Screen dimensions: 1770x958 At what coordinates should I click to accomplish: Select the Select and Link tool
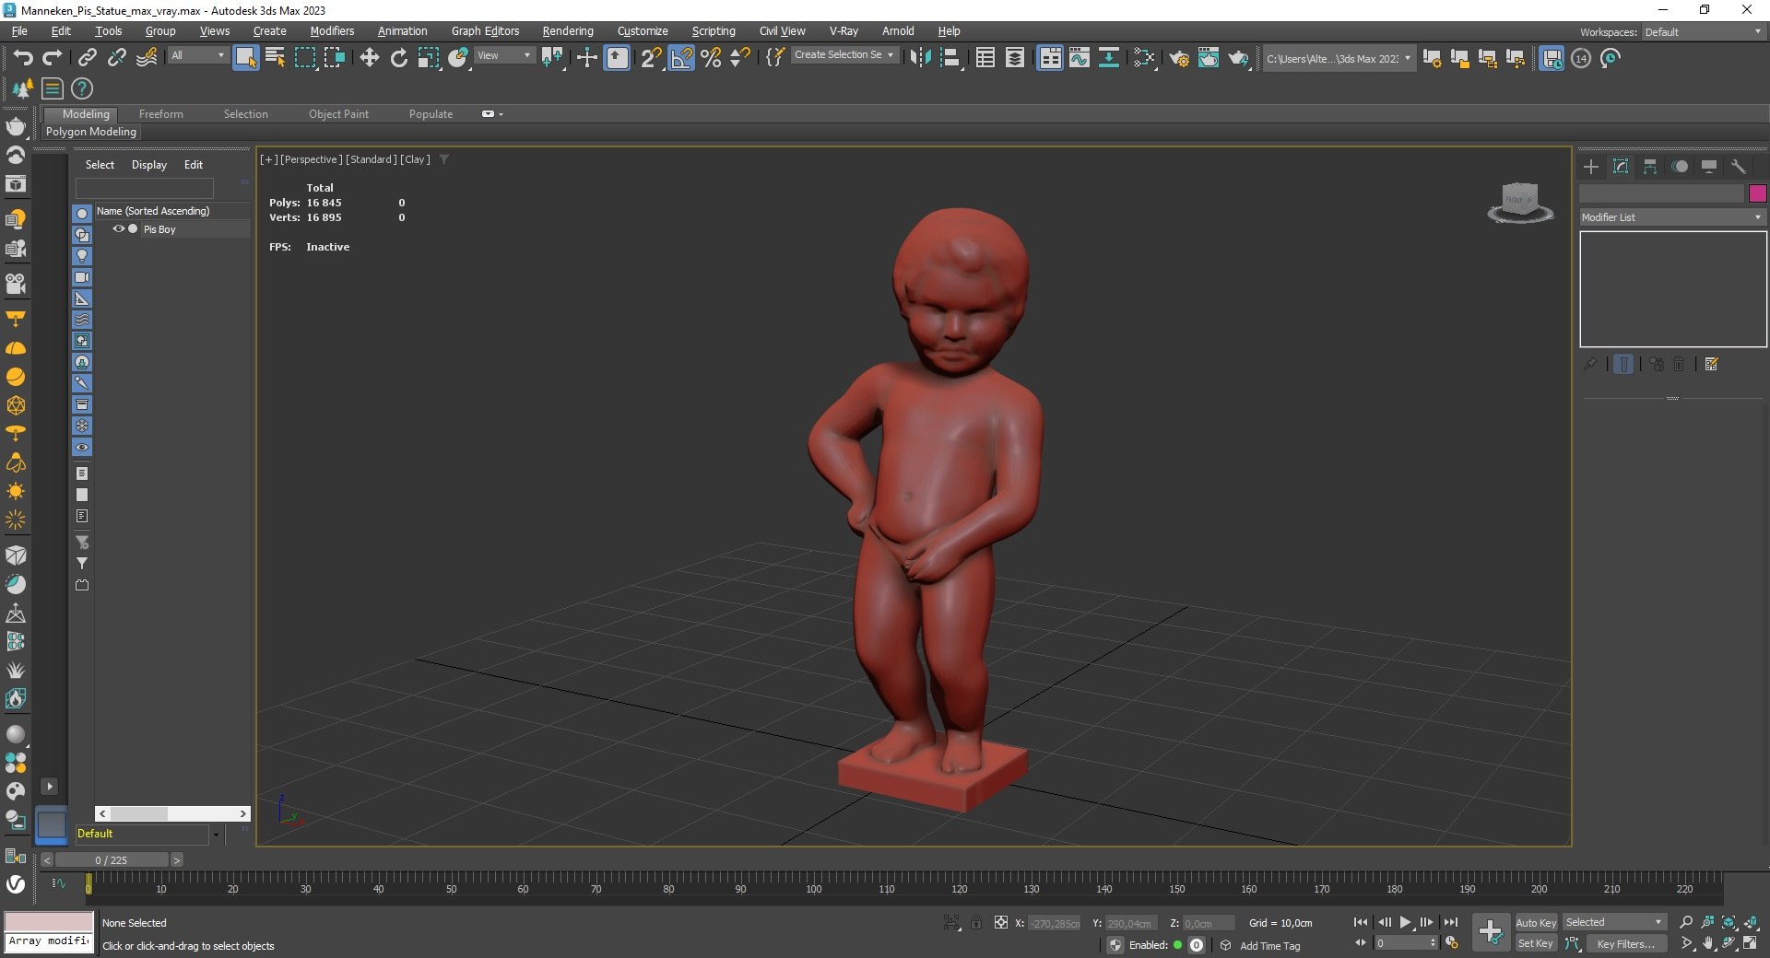tap(87, 58)
